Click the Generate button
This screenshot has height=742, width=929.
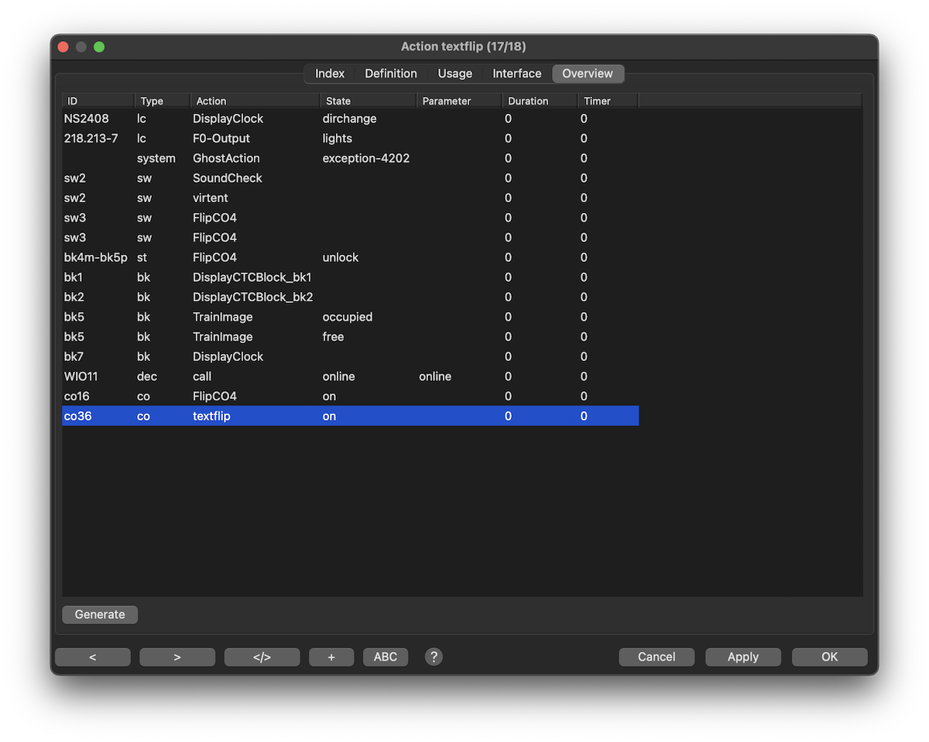100,614
